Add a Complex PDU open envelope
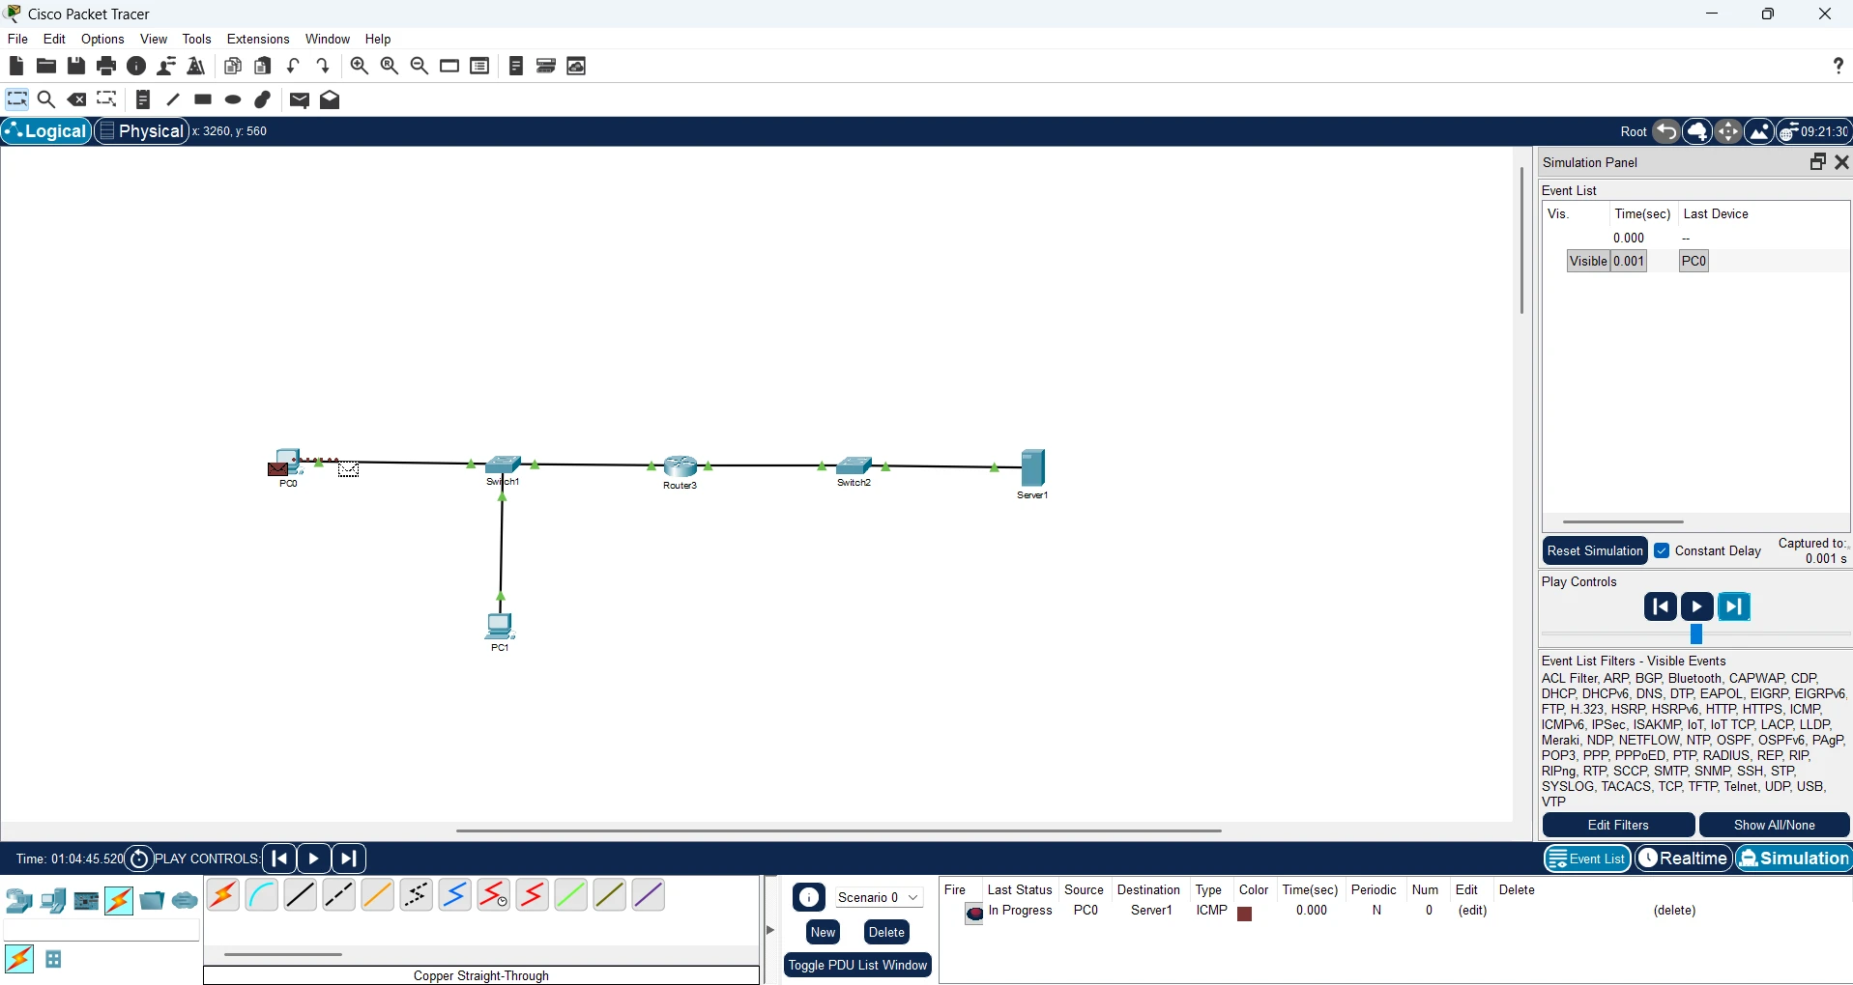1853x985 pixels. point(330,99)
